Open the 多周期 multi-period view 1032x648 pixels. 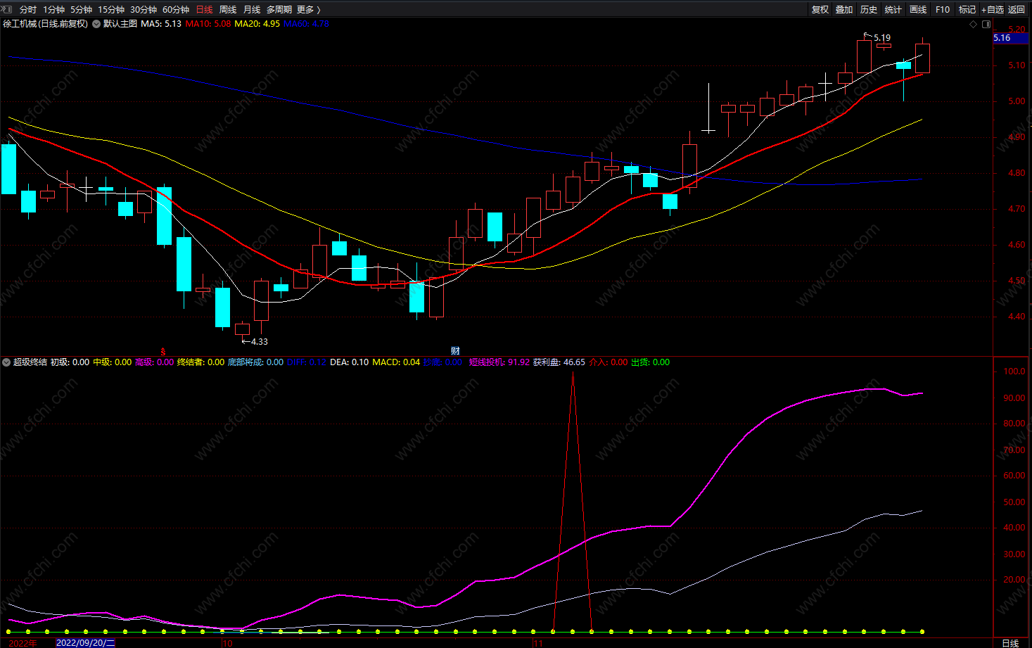279,9
